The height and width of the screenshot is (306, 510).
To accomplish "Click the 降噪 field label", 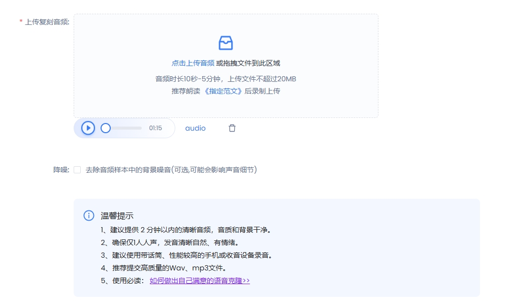I will [61, 170].
